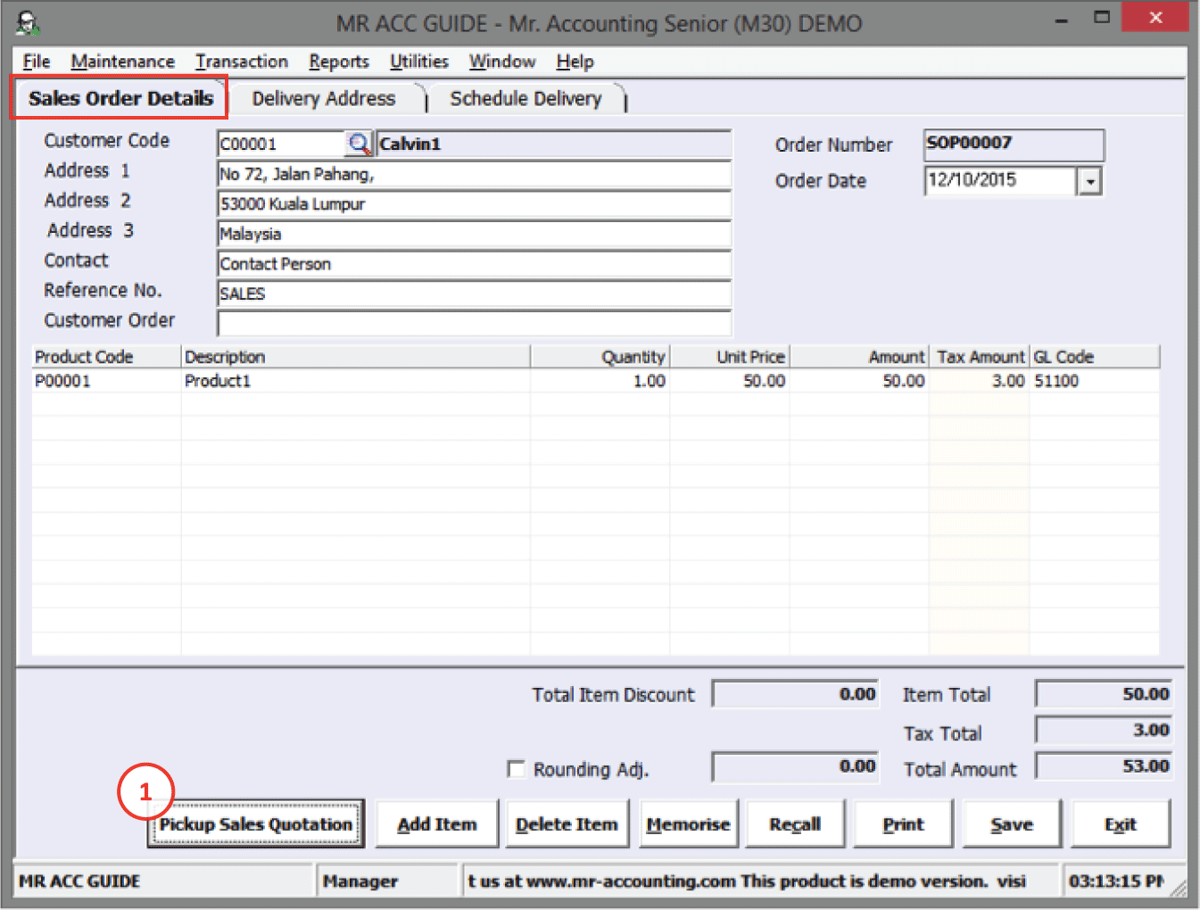This screenshot has height=910, width=1200.
Task: Minimize the MR ACC GUIDE window
Action: click(1061, 19)
